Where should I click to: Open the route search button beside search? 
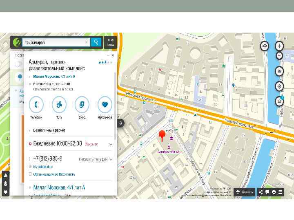click(110, 42)
